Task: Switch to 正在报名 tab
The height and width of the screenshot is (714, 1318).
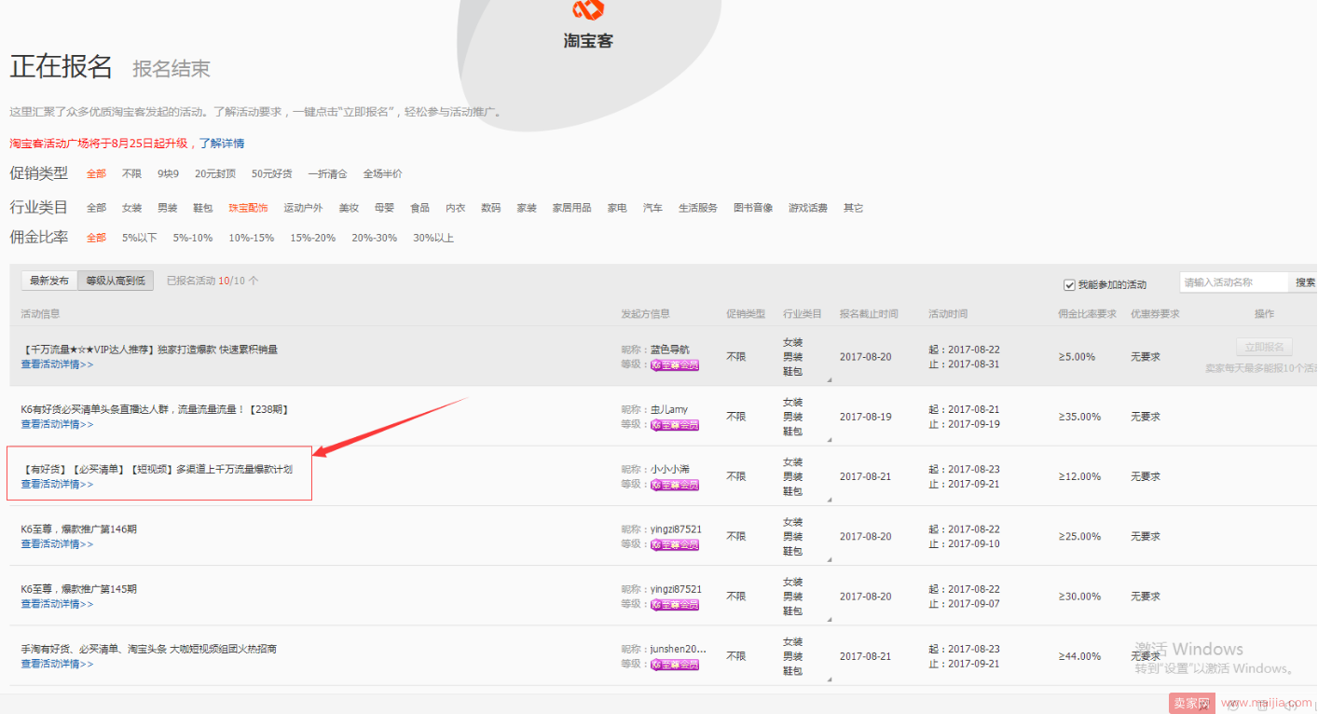Action: (62, 67)
